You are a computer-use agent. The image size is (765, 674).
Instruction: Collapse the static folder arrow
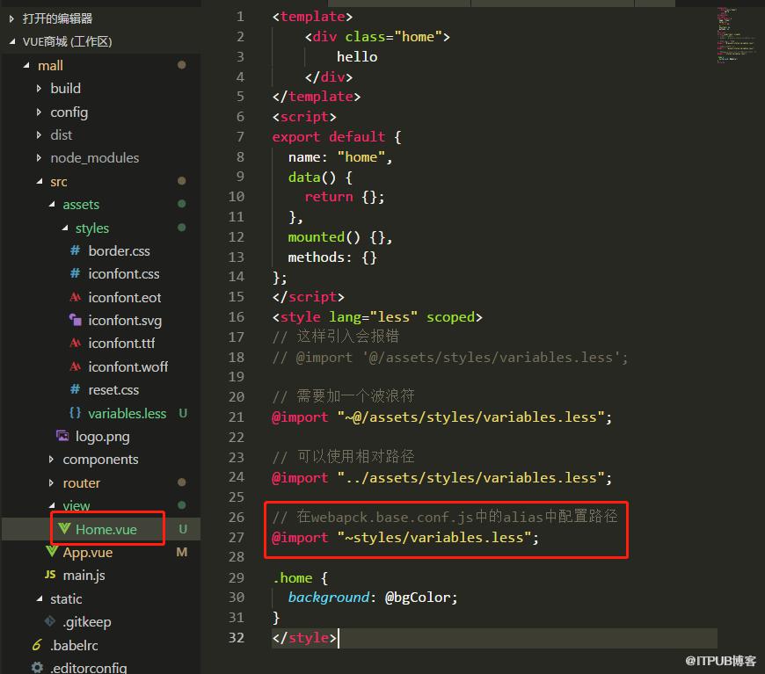pos(39,598)
